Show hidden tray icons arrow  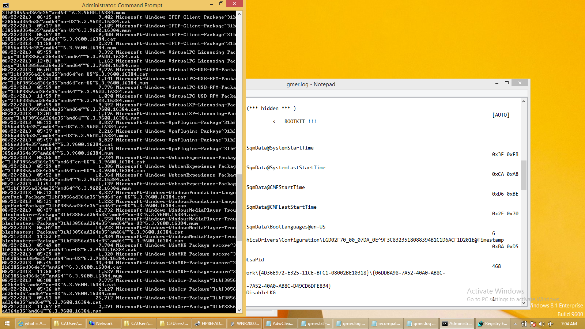click(x=515, y=324)
